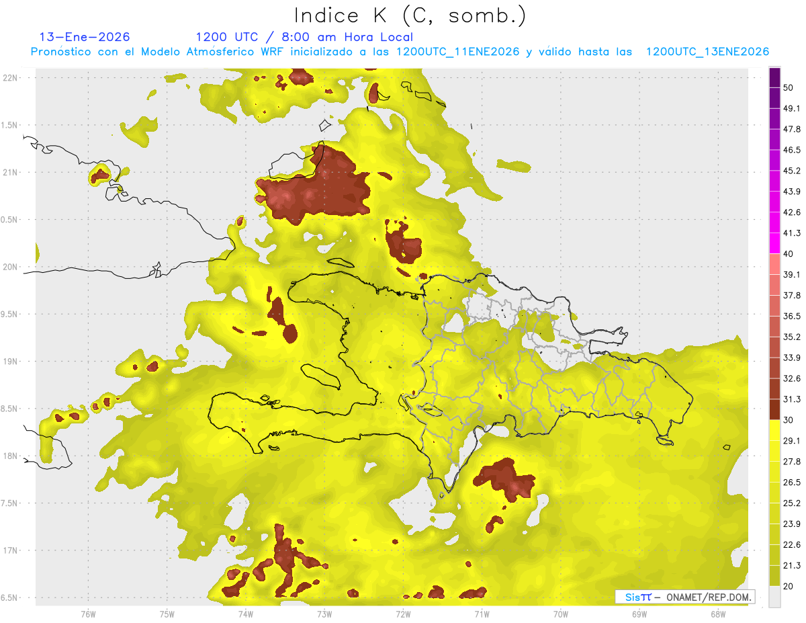Click the colorbar value 50
806x623 pixels.
point(789,87)
